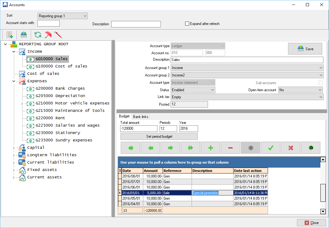The width and height of the screenshot is (329, 228).
Task: Click the open red umbrella icon
Action: coord(48,35)
